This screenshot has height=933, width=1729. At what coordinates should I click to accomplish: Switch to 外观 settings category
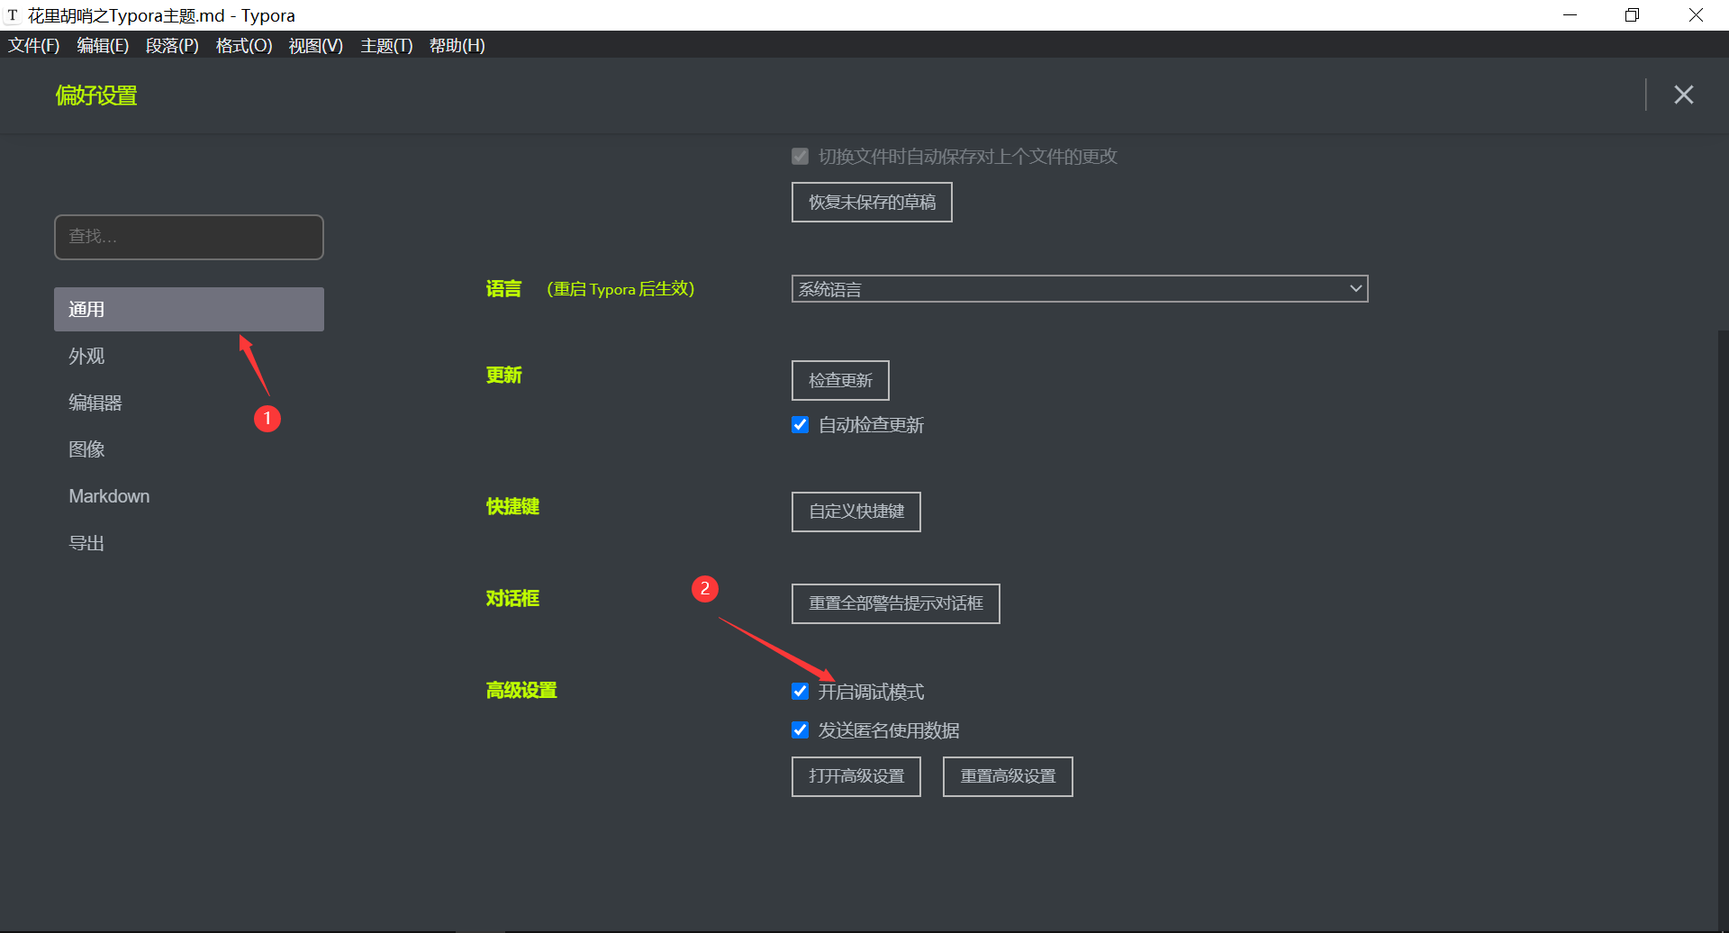click(189, 356)
